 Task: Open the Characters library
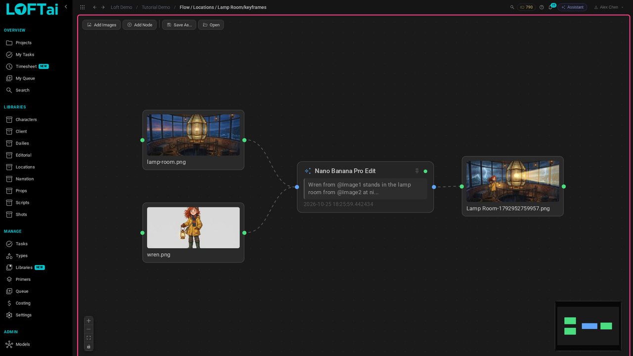click(x=26, y=120)
